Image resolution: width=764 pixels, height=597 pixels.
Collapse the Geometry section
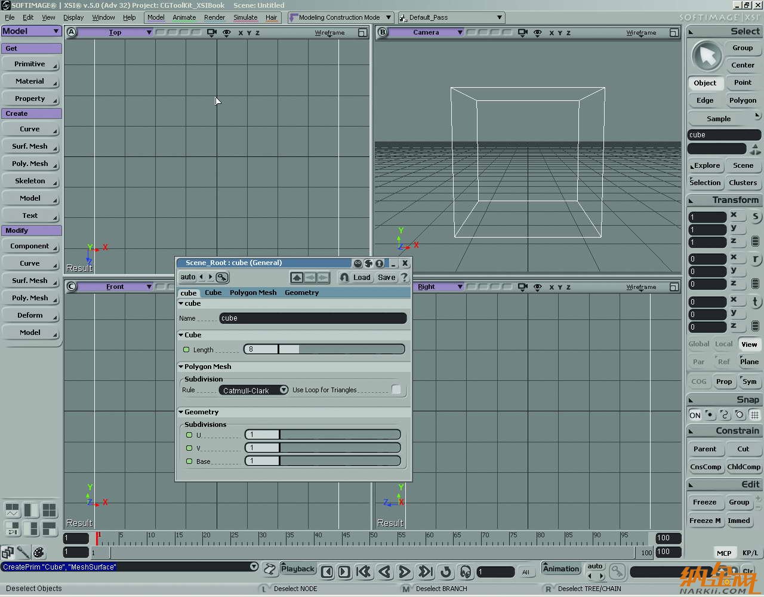[x=181, y=412]
